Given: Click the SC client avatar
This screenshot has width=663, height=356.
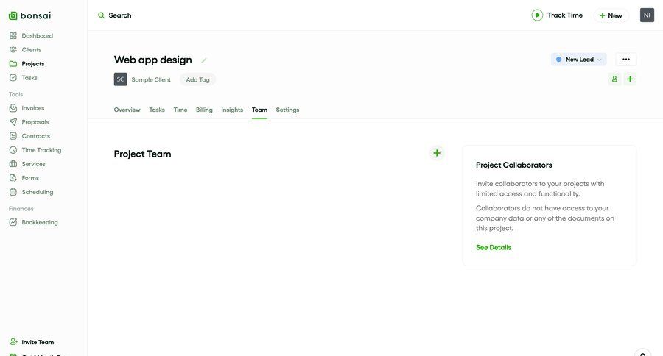Looking at the screenshot, I should (x=121, y=79).
